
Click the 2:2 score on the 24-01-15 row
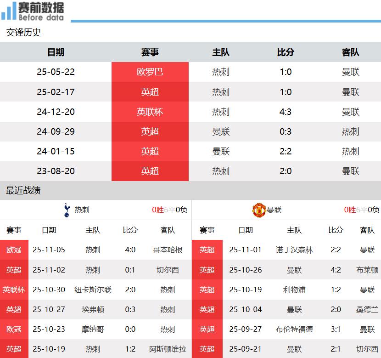click(x=286, y=151)
